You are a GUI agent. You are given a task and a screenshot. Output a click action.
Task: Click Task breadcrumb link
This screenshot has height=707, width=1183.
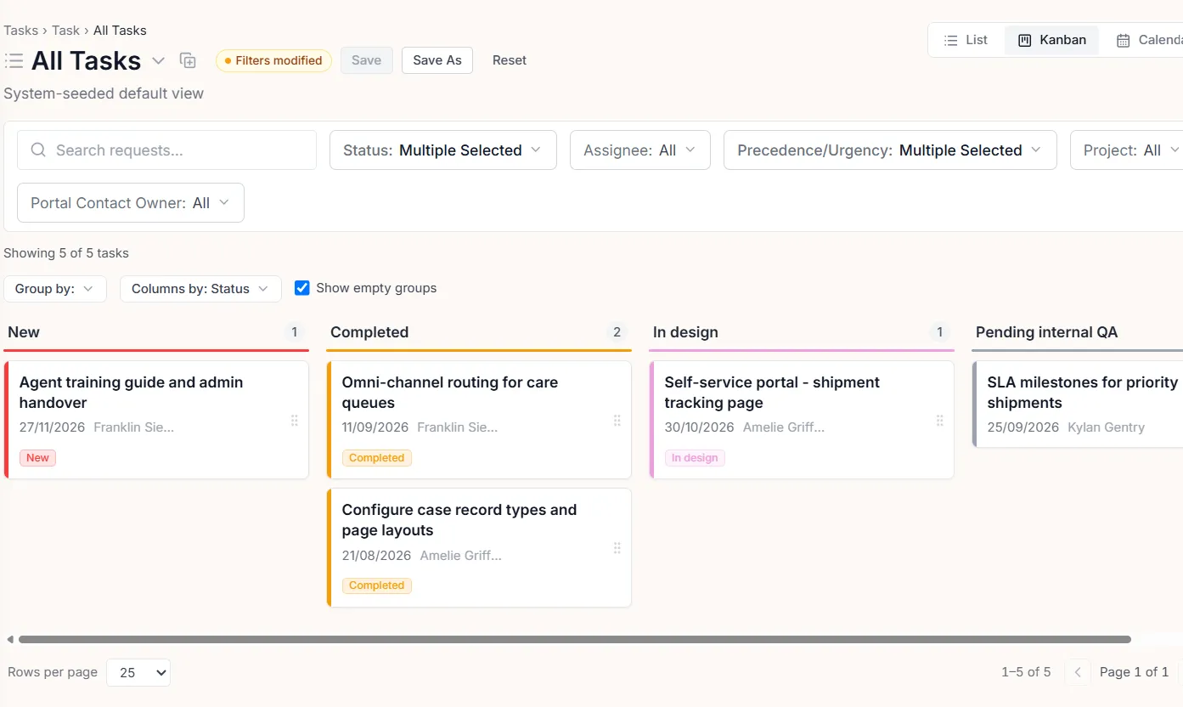coord(65,31)
